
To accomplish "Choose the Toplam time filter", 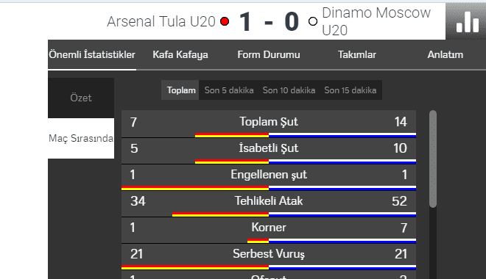I will 181,90.
